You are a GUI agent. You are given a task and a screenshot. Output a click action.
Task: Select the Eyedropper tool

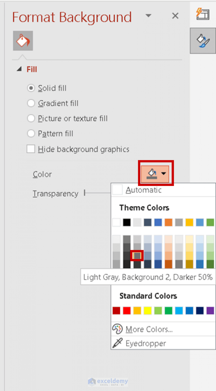(x=117, y=343)
